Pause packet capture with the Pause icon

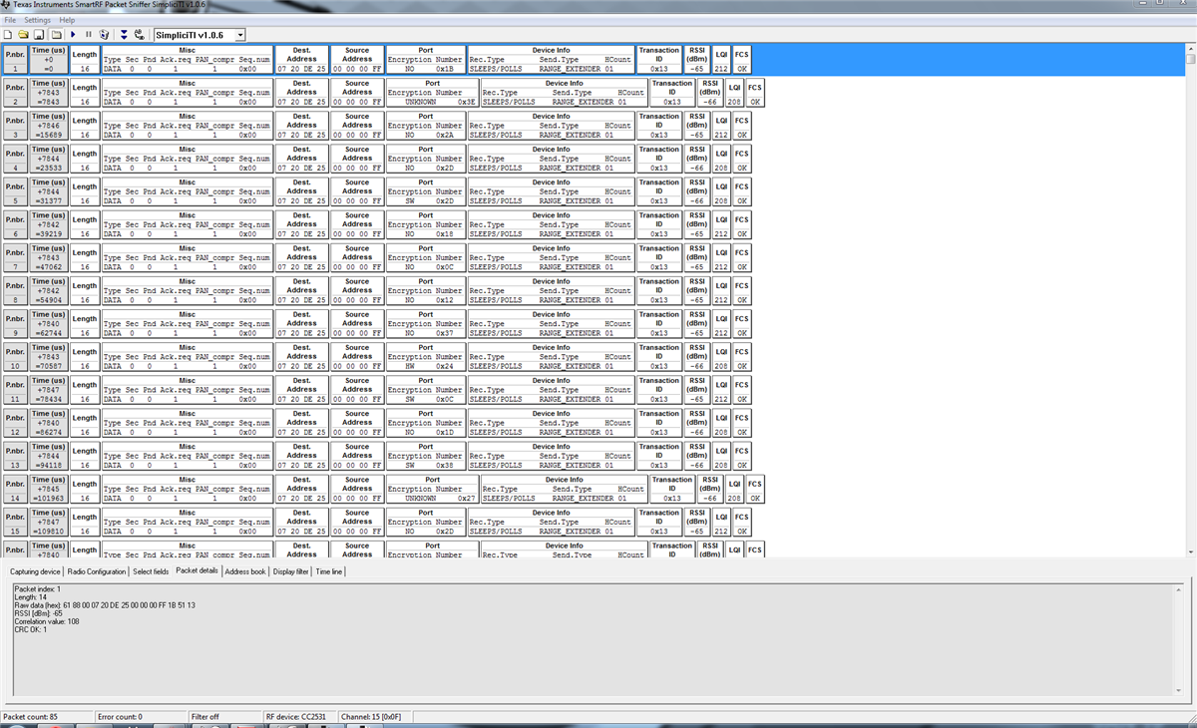(88, 35)
